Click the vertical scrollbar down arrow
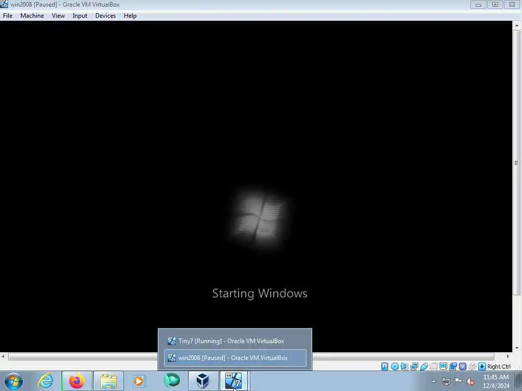The width and height of the screenshot is (522, 391). point(517,348)
